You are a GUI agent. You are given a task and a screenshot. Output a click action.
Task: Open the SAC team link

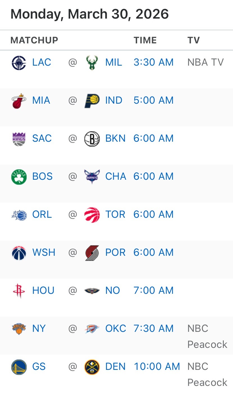42,138
